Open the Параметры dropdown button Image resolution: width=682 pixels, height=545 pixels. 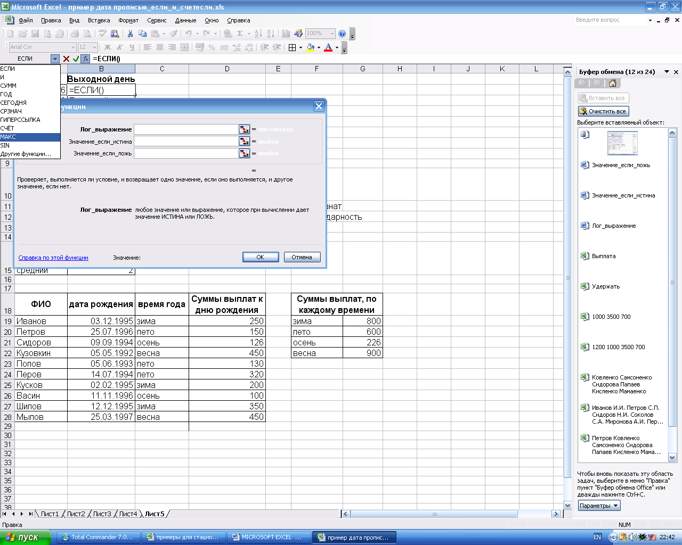click(599, 506)
